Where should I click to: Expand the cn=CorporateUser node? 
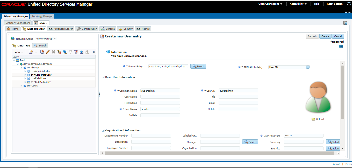(x=25, y=75)
